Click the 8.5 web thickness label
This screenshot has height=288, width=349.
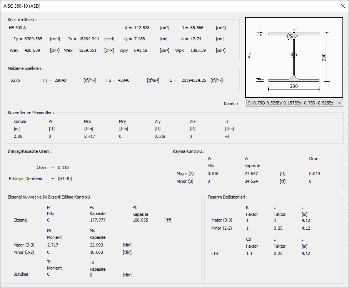[294, 55]
